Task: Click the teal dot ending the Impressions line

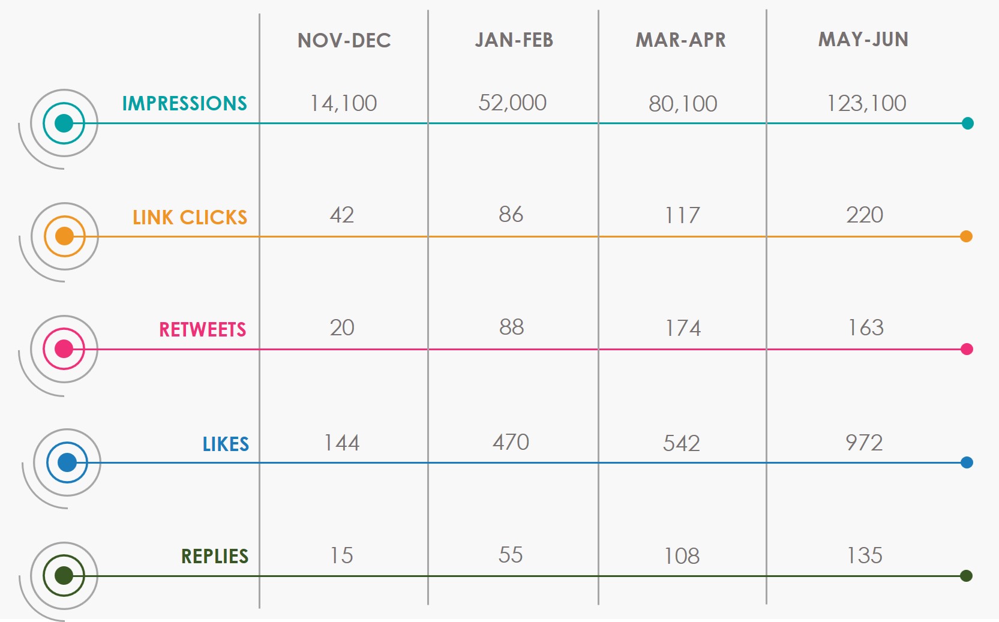Action: 967,124
